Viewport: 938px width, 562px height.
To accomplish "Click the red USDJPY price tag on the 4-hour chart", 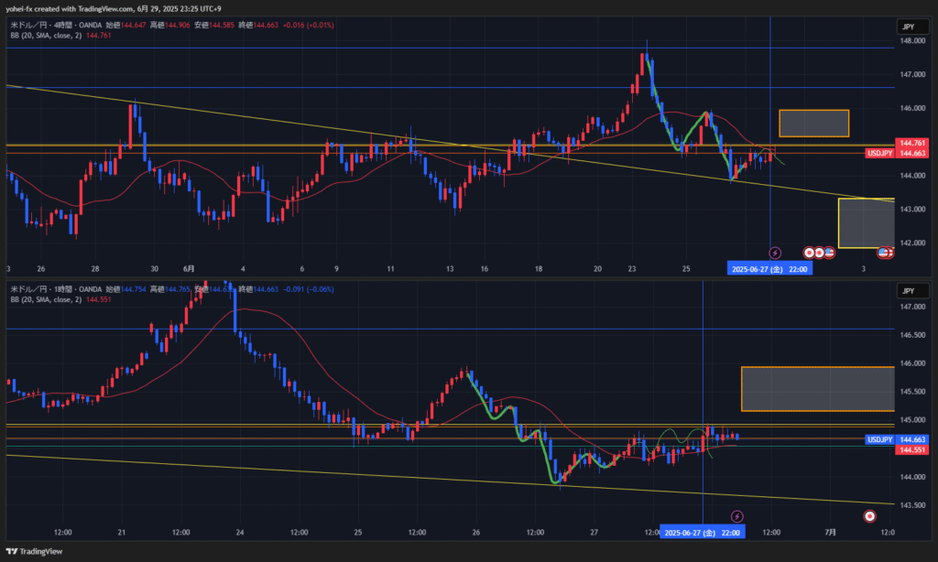I will (x=880, y=153).
